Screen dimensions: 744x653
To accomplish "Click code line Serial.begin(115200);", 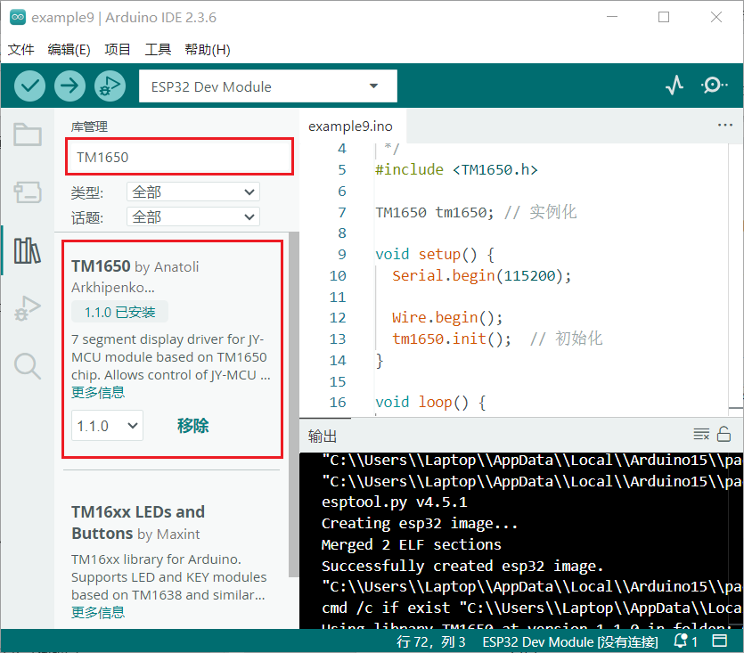I will coord(482,276).
